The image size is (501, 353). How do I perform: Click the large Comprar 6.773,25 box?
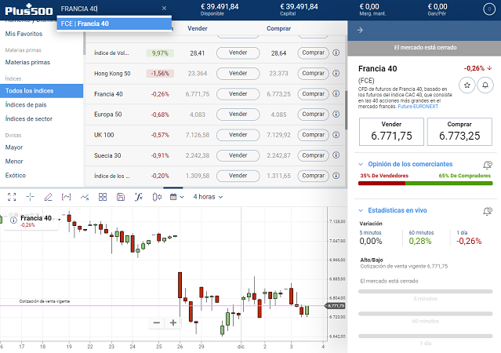(459, 132)
